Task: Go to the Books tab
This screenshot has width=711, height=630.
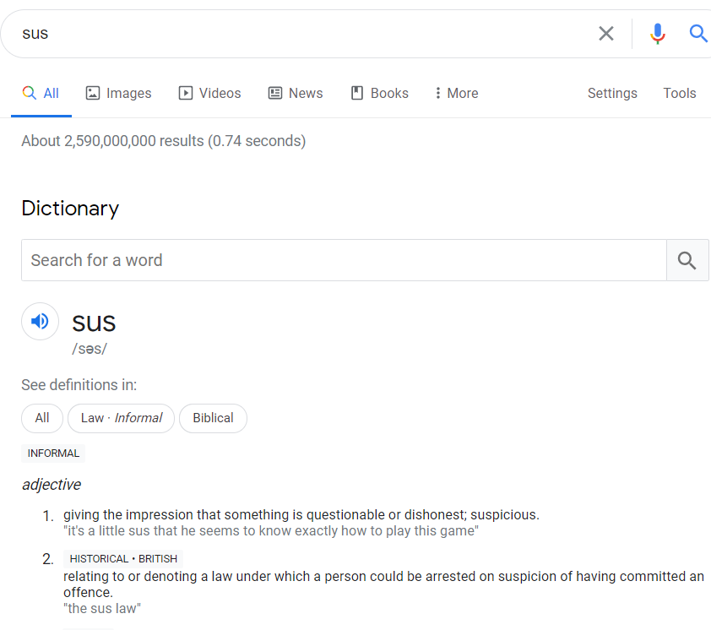Action: click(x=379, y=94)
